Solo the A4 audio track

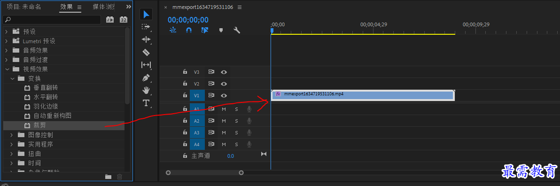tap(236, 145)
